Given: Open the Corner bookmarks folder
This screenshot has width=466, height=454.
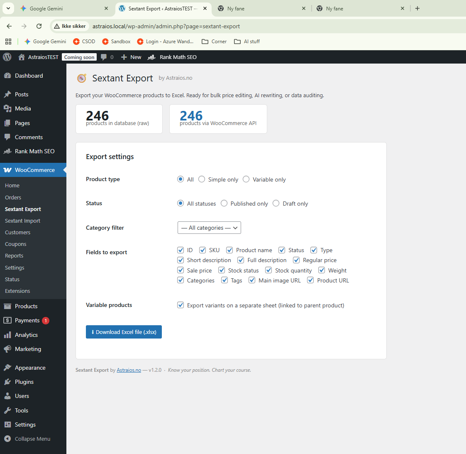Looking at the screenshot, I should pos(214,42).
